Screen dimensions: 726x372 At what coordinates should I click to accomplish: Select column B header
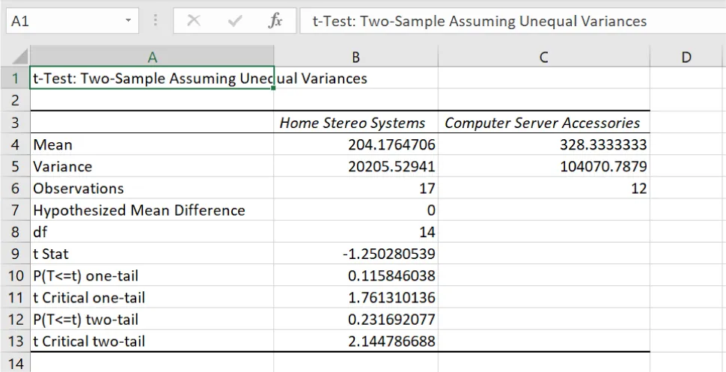pos(356,57)
